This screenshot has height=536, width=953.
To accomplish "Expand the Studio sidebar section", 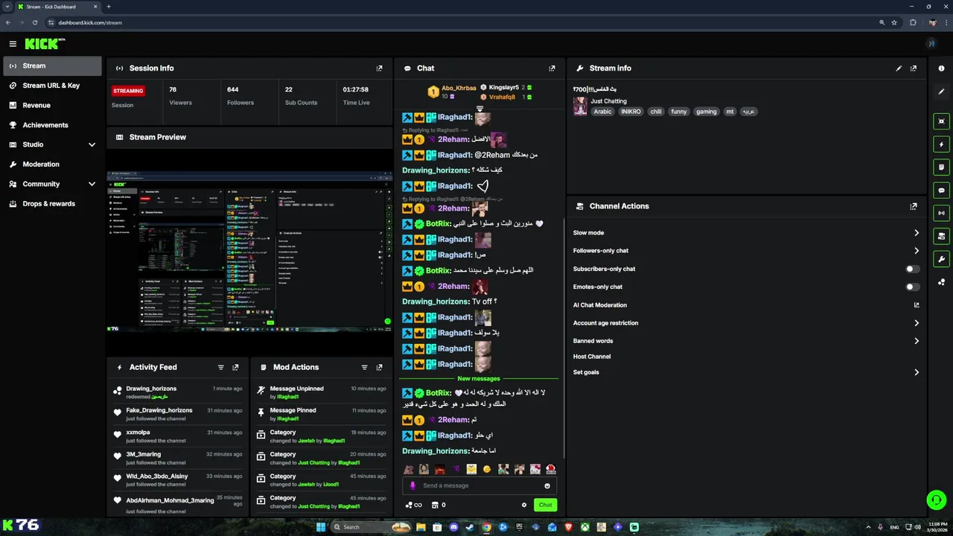I will click(92, 144).
